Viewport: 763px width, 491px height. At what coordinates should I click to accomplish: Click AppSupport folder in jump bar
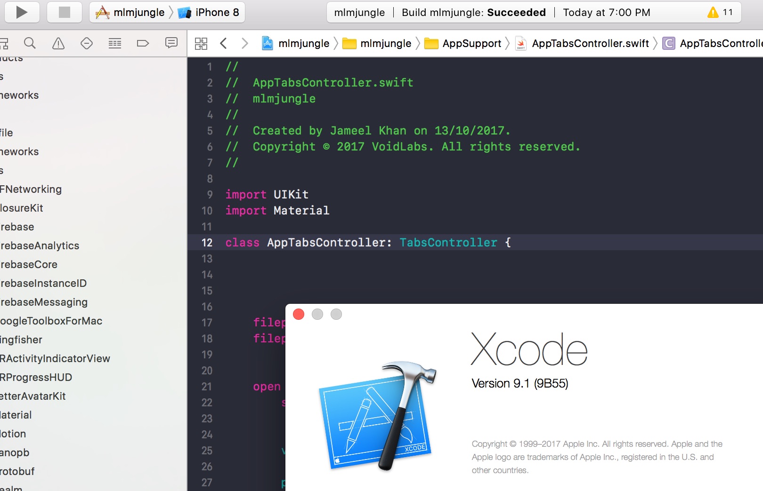coord(463,43)
